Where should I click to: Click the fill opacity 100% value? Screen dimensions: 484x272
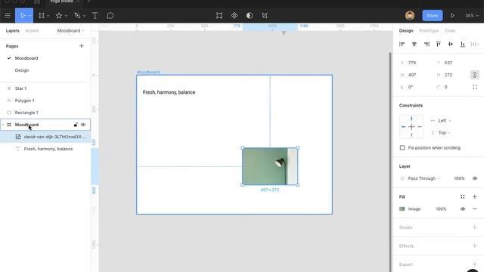tap(441, 209)
